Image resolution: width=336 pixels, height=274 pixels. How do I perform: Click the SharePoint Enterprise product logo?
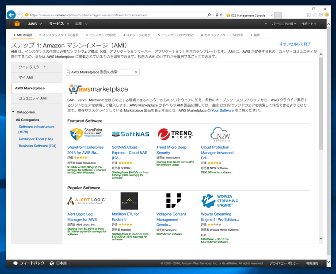point(86,134)
